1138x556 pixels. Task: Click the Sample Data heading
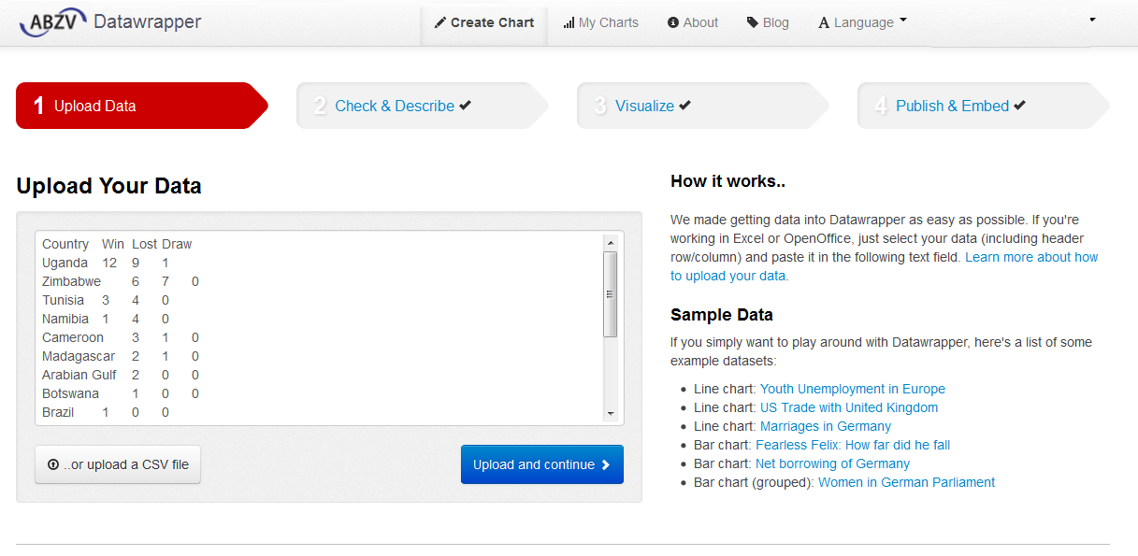pos(722,315)
